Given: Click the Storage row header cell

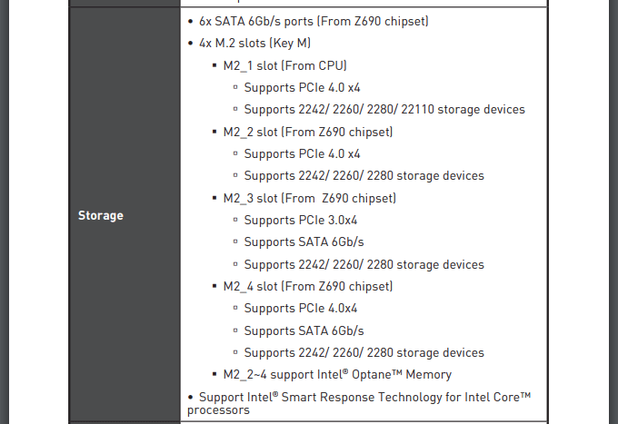Looking at the screenshot, I should tap(125, 214).
